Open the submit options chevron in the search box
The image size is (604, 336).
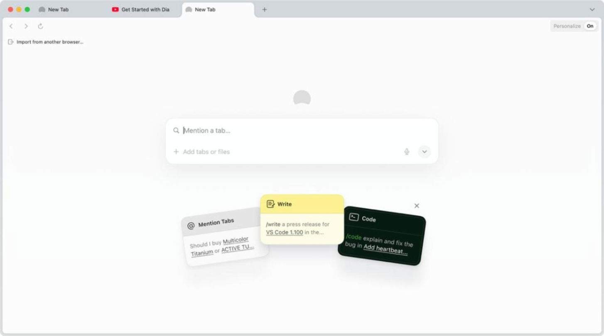coord(424,151)
